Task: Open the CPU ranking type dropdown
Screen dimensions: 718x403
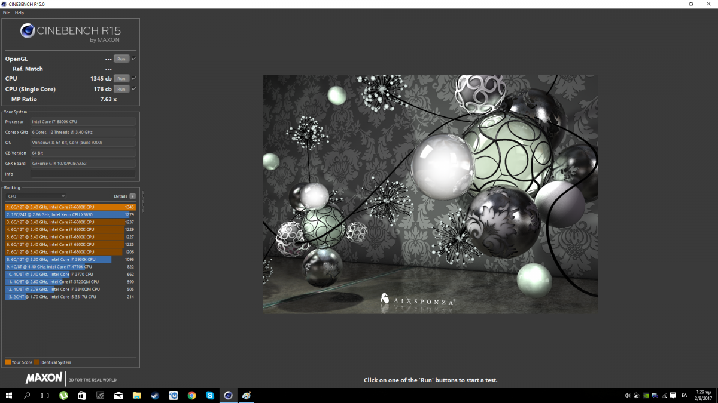Action: [x=36, y=196]
